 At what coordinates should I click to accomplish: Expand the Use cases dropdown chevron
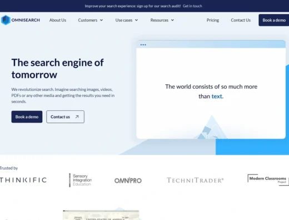point(136,20)
